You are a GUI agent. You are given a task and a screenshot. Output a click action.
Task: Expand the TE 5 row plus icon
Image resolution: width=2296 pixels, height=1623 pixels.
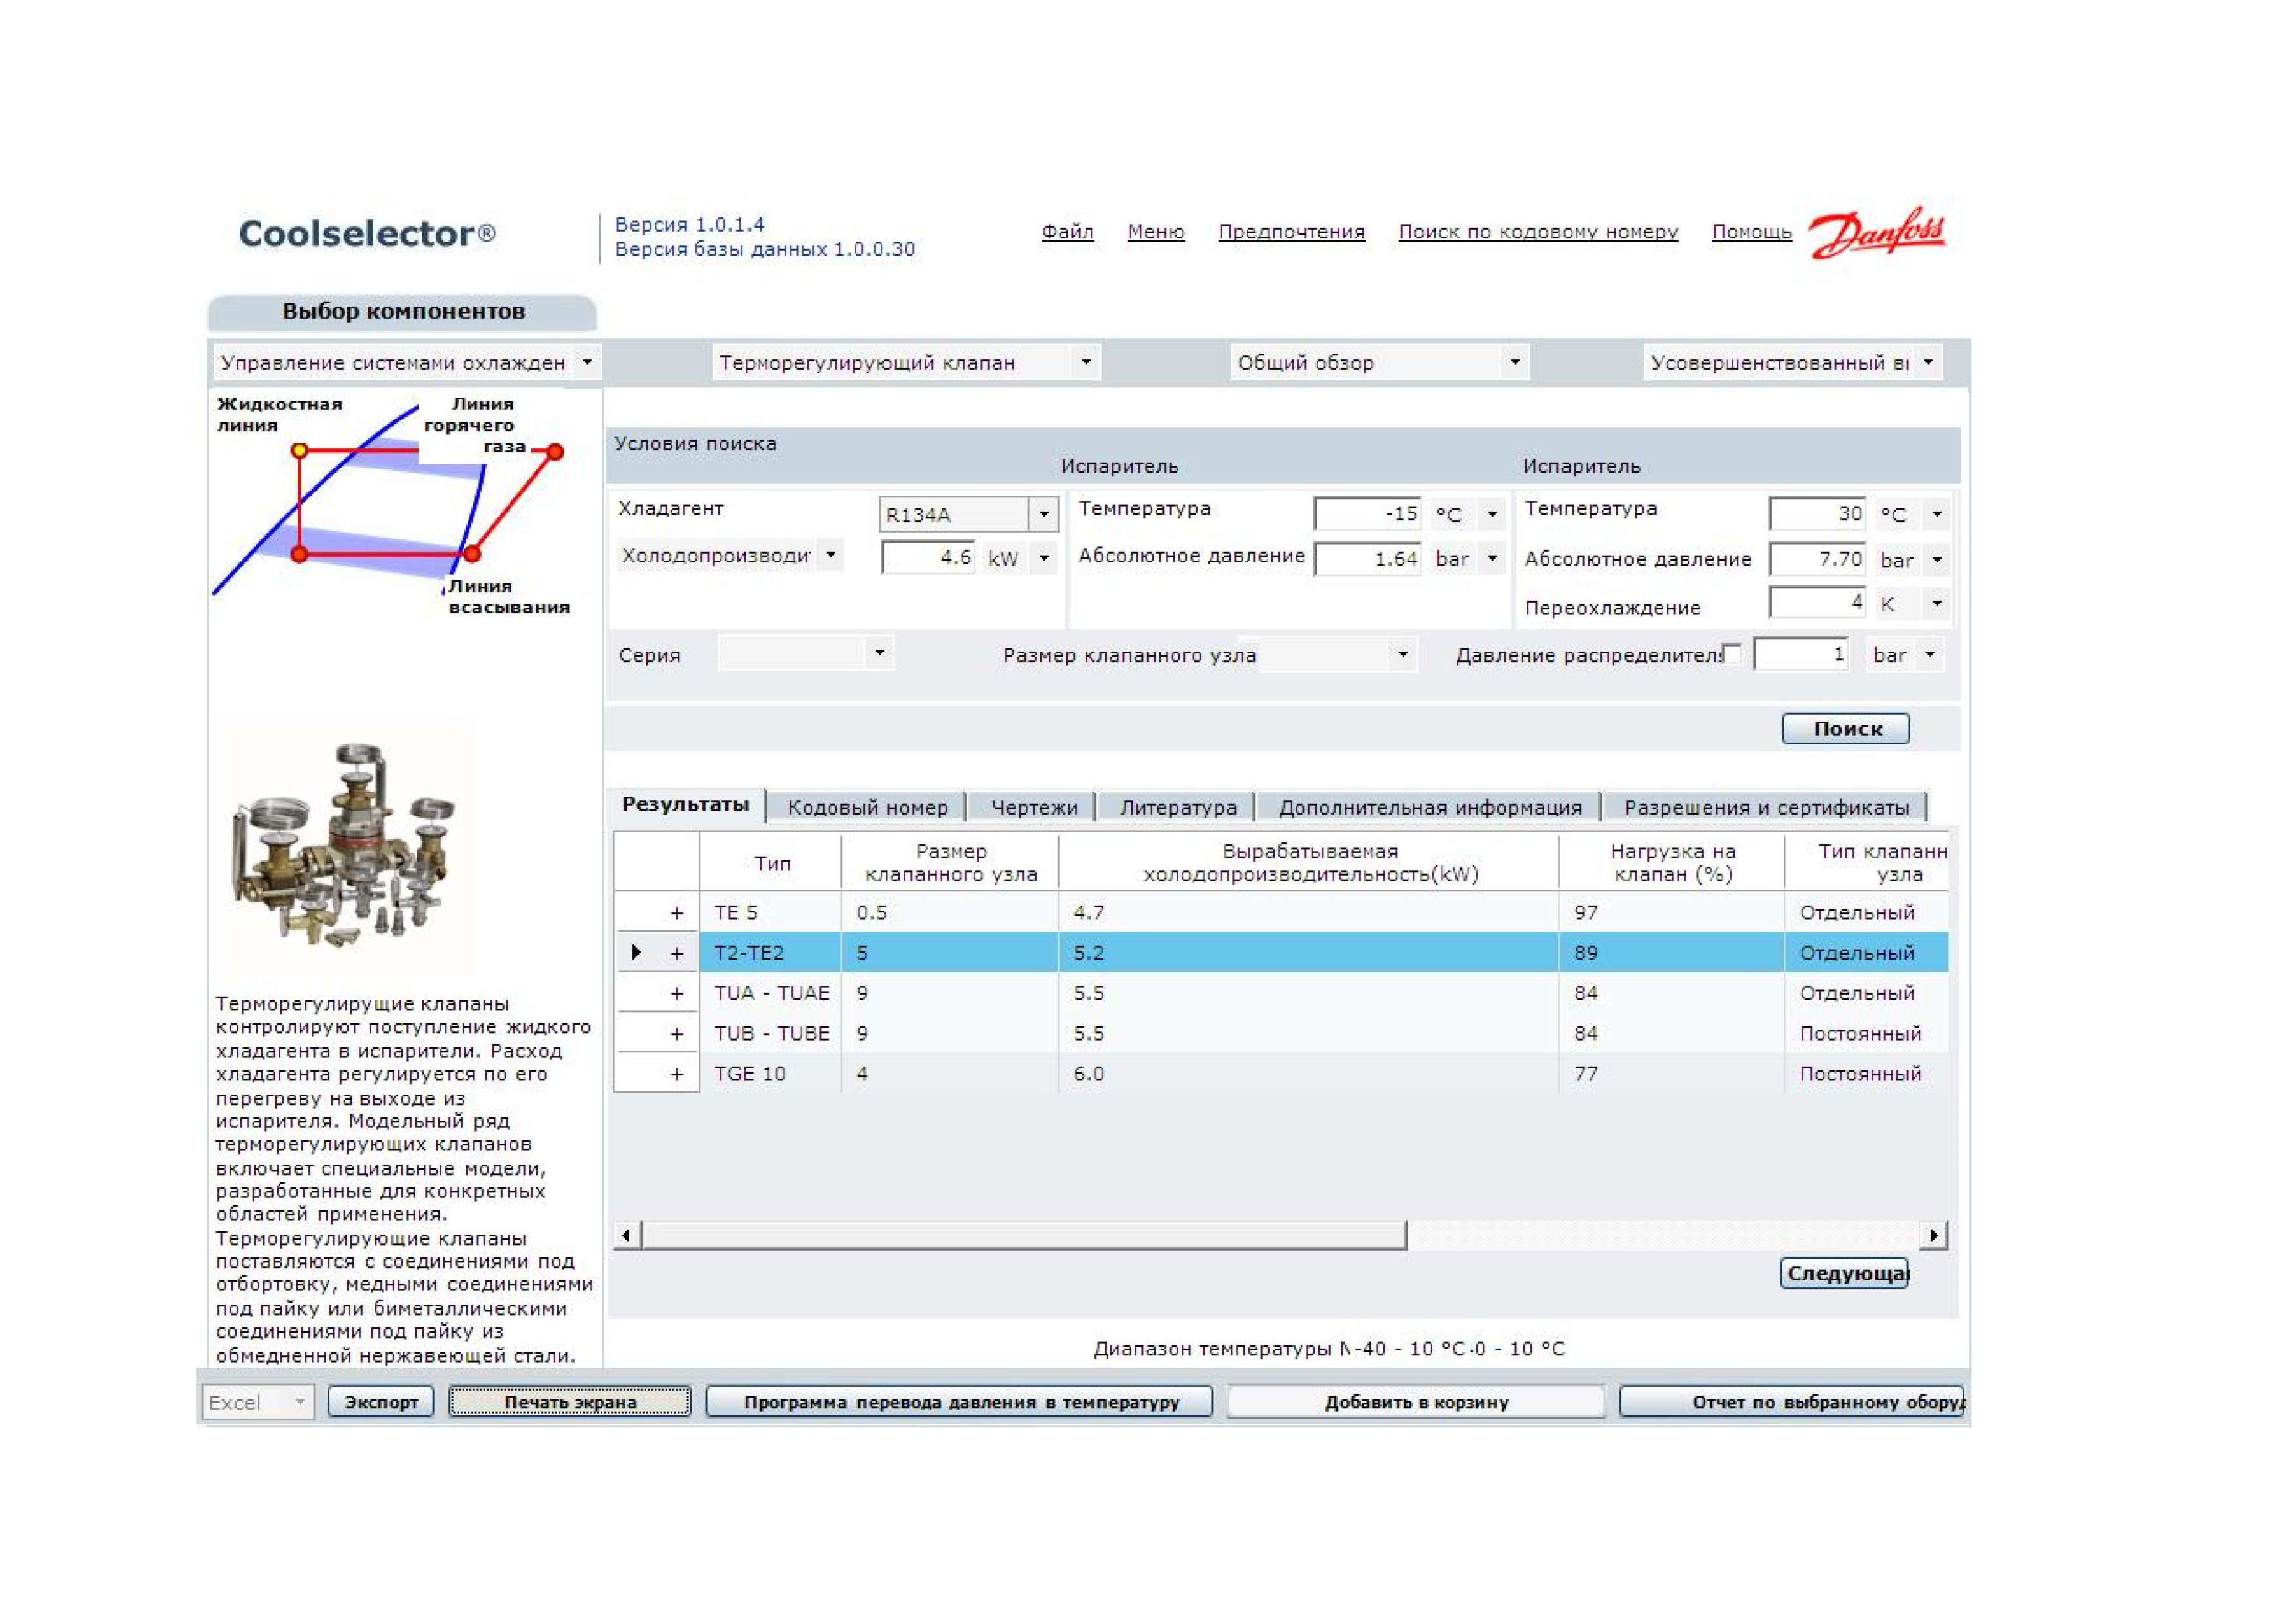[x=677, y=913]
